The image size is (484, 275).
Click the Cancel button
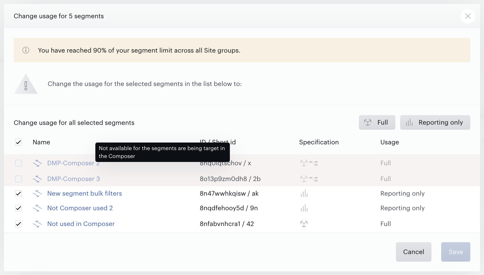tap(414, 252)
